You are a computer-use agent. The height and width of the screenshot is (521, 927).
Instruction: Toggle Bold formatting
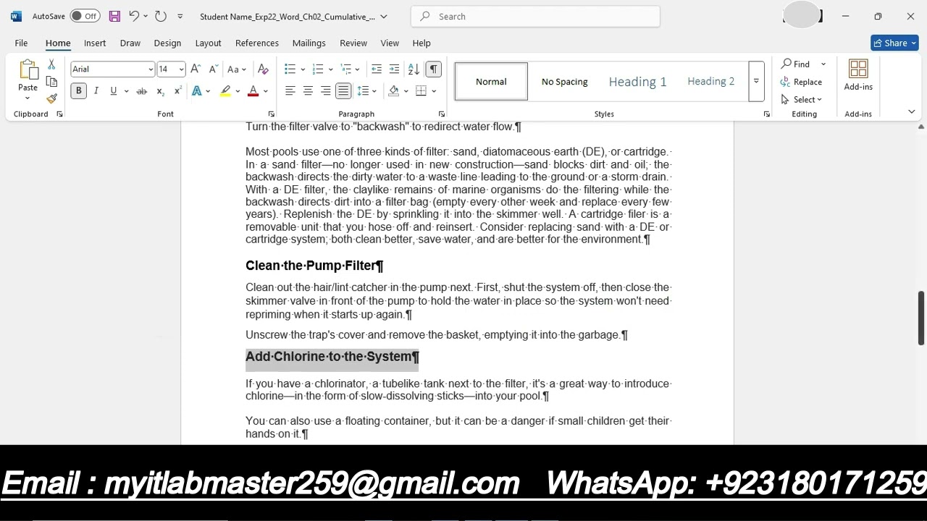point(78,91)
